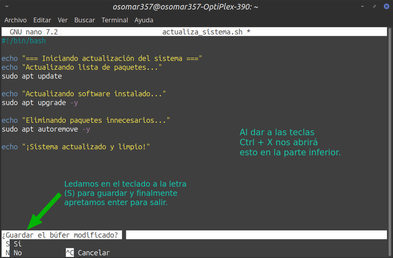Minimize the terminal window
The width and height of the screenshot is (393, 258).
click(362, 6)
